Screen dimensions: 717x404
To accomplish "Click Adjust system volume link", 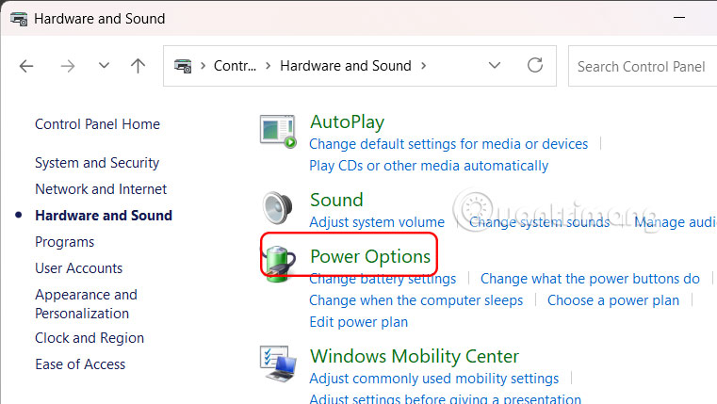I will click(x=377, y=223).
